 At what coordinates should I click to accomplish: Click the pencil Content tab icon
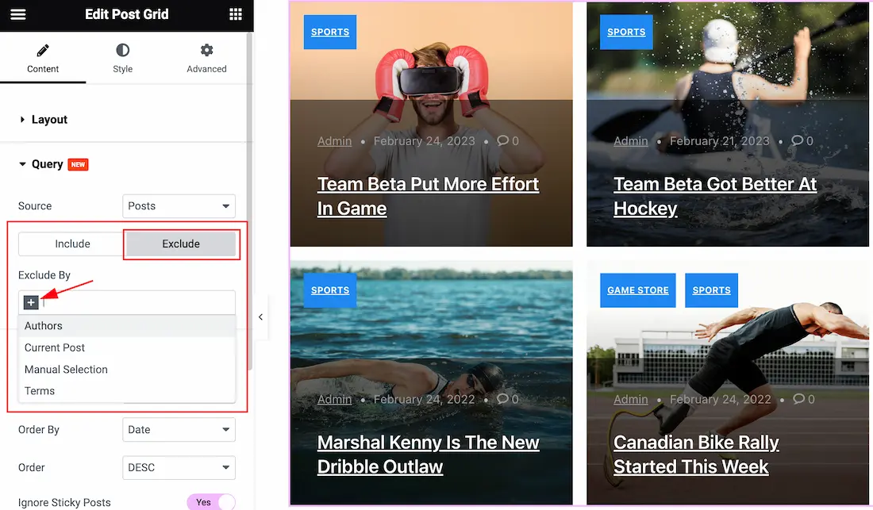point(43,51)
